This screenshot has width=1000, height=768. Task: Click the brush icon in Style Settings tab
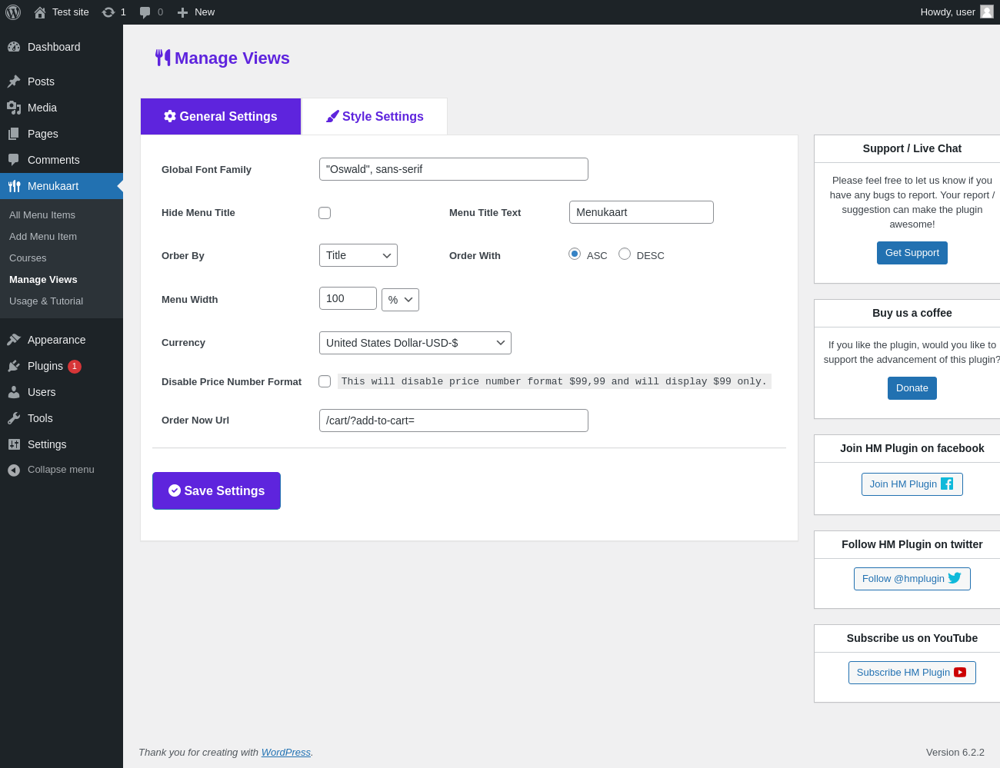332,116
